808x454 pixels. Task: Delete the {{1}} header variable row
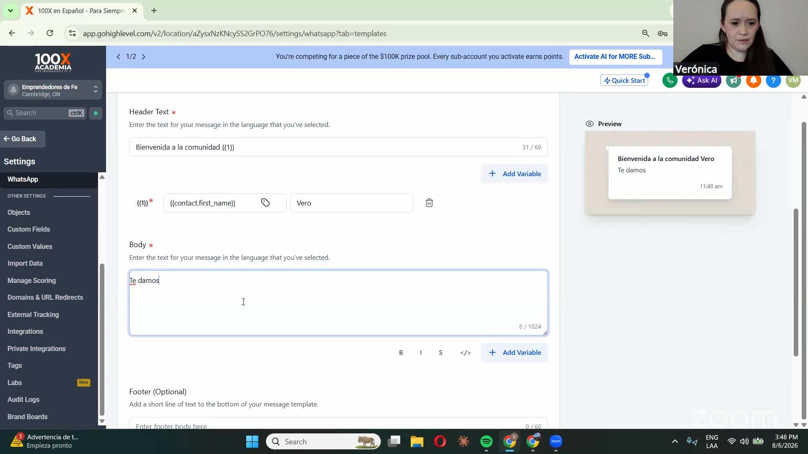click(x=429, y=203)
